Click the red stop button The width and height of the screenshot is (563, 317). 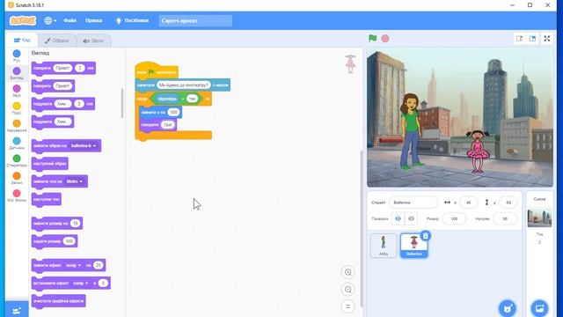pos(385,38)
